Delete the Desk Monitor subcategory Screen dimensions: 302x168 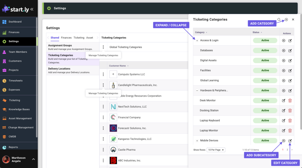click(290, 100)
